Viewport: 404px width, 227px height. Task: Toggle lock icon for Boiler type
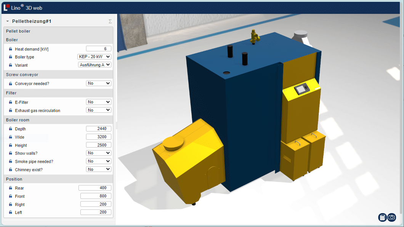[11, 57]
